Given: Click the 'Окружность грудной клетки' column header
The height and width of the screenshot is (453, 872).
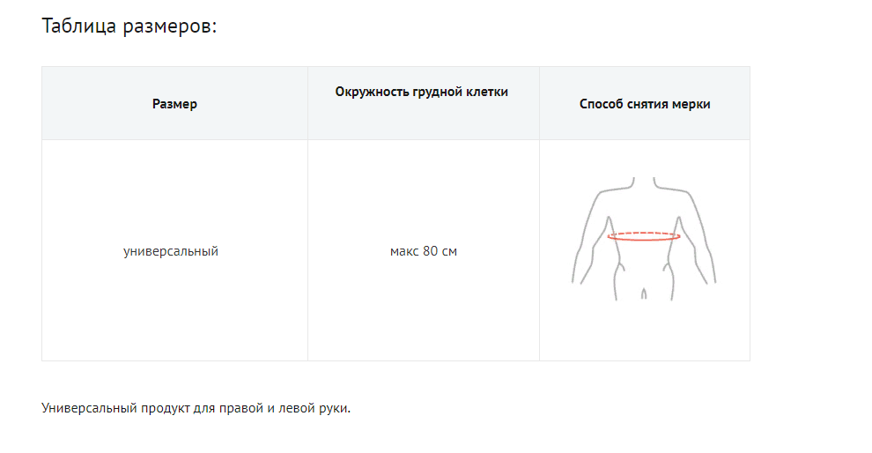Looking at the screenshot, I should [422, 92].
